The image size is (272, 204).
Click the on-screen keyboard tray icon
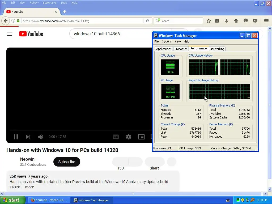click(x=228, y=200)
